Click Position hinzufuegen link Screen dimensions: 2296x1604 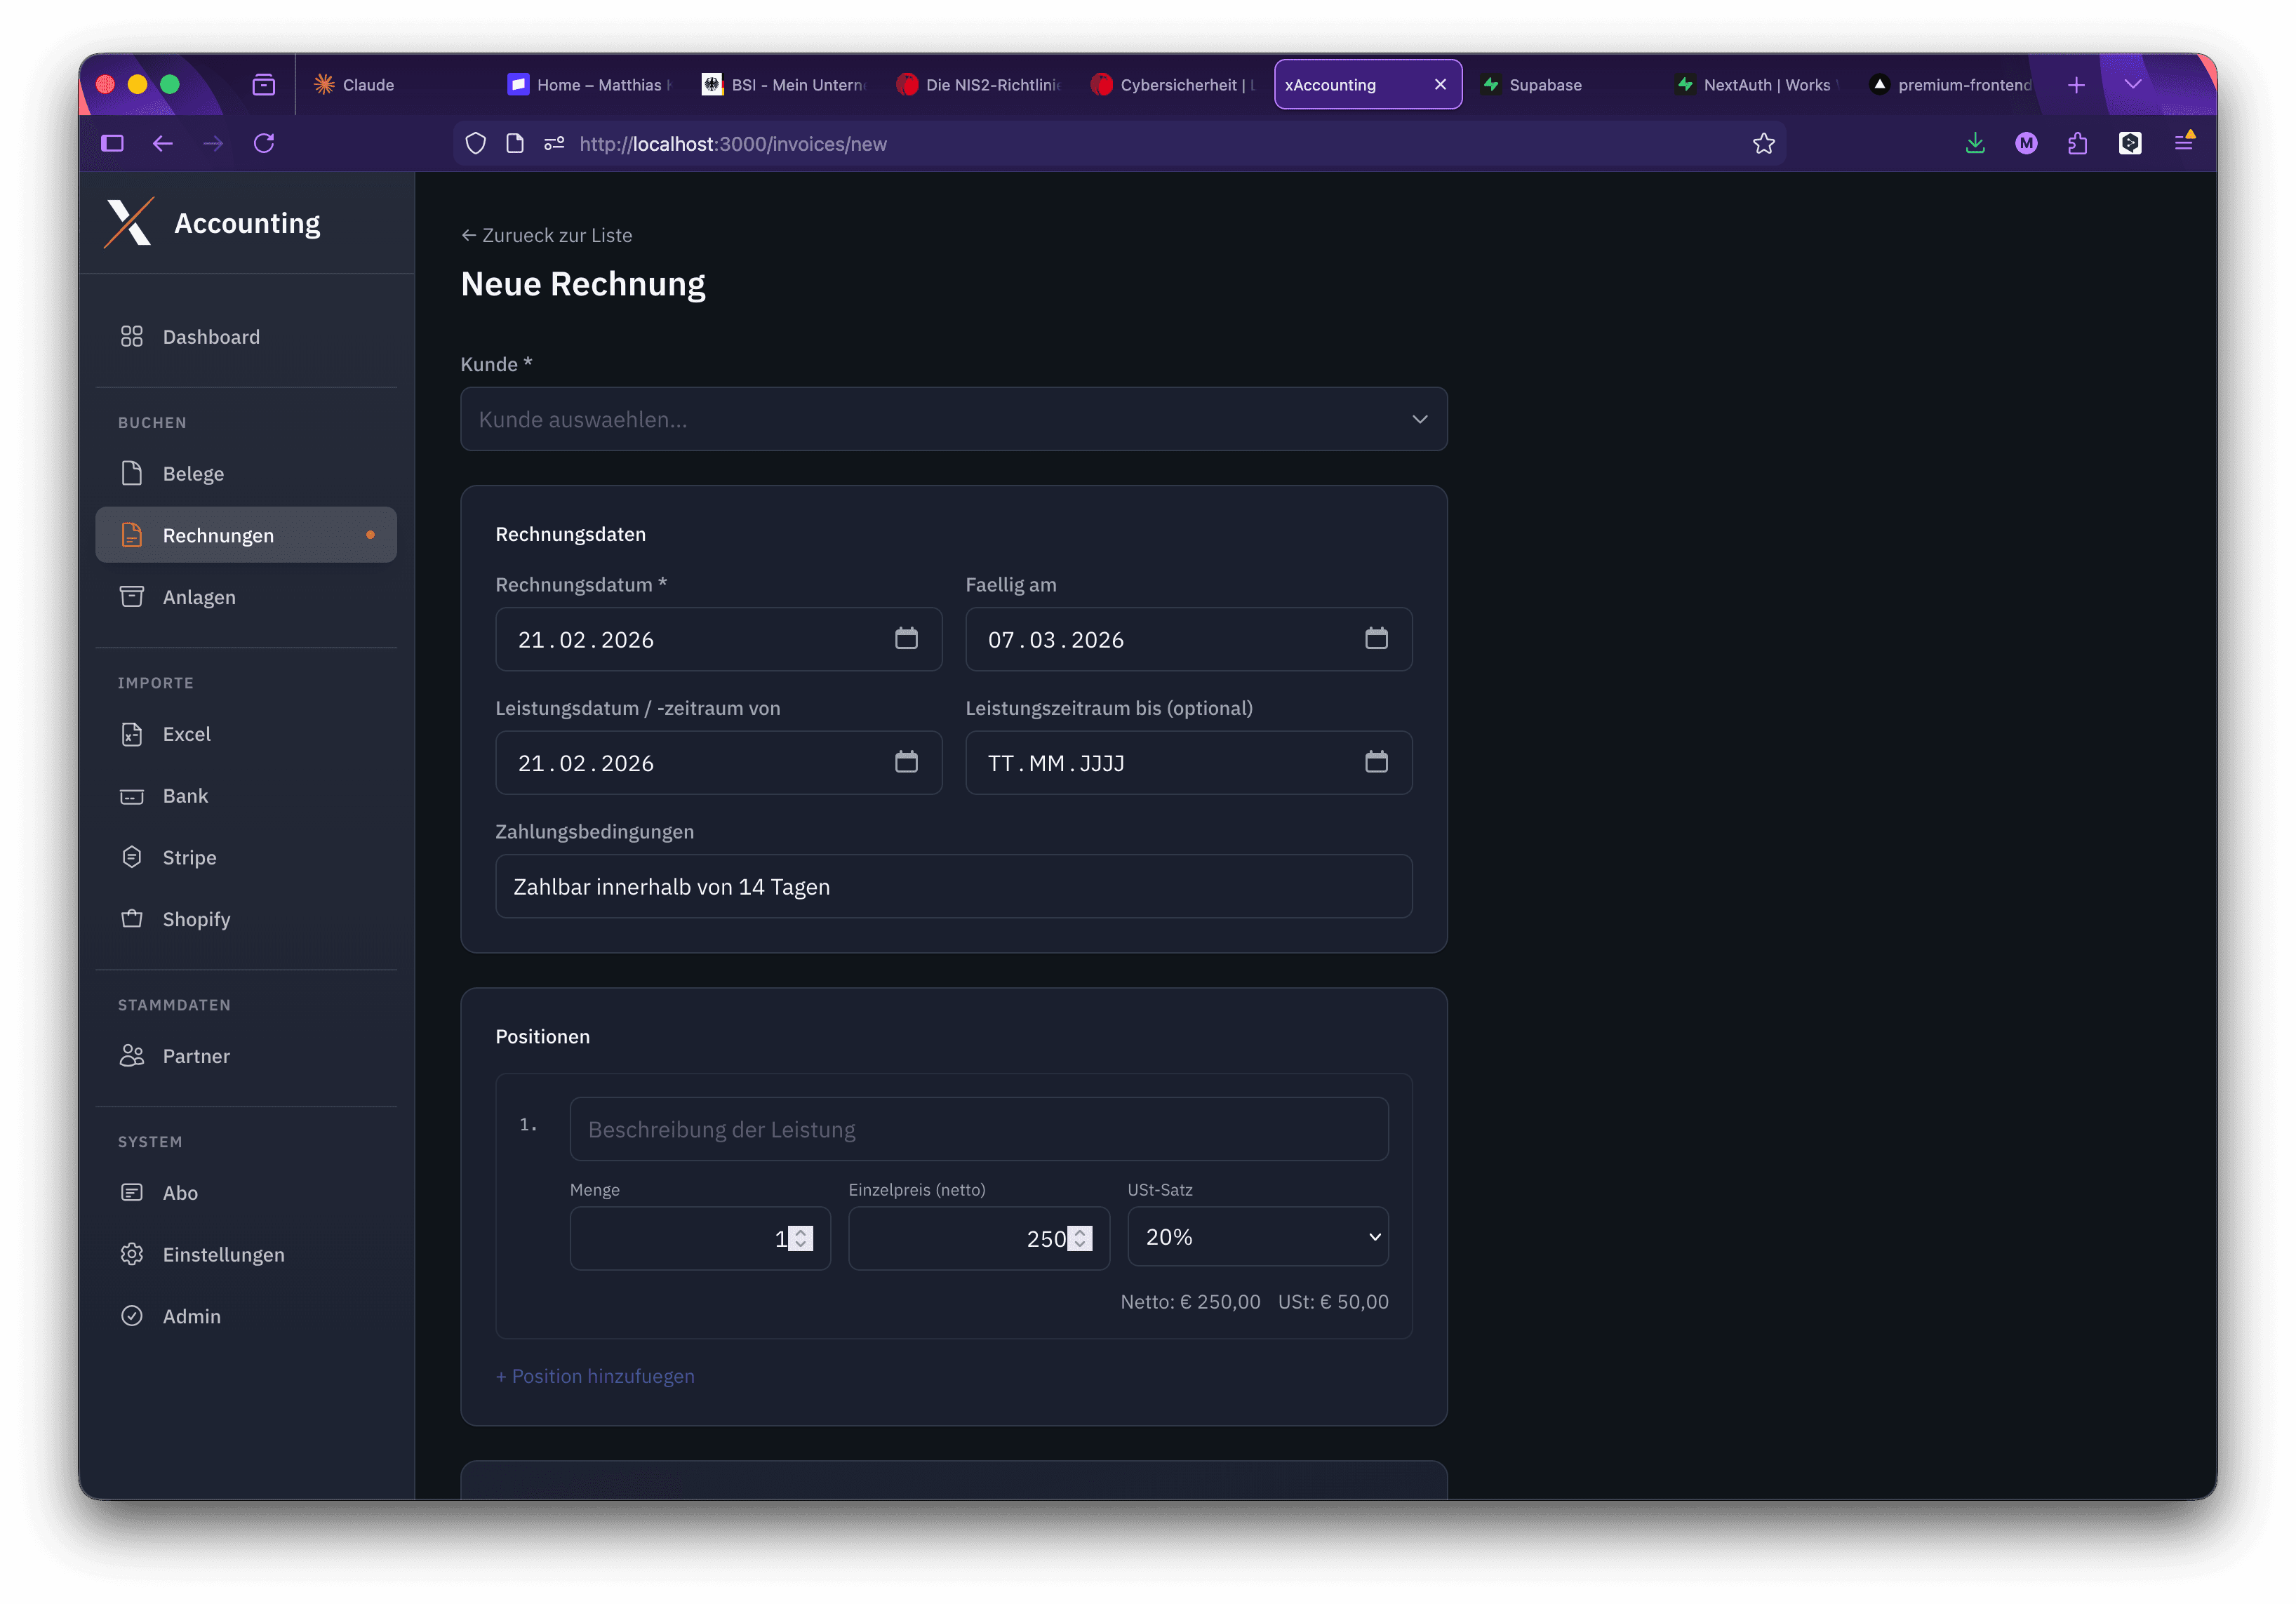595,1376
